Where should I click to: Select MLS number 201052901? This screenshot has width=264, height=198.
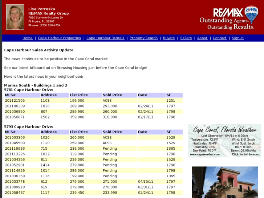coord(15,165)
